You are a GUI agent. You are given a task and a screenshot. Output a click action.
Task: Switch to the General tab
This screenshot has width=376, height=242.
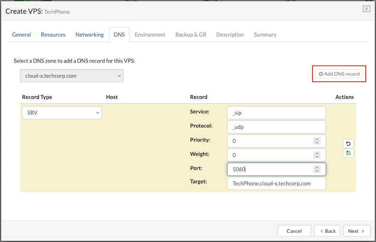pos(22,35)
